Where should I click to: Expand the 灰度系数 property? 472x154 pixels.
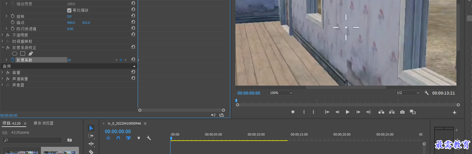pos(6,60)
